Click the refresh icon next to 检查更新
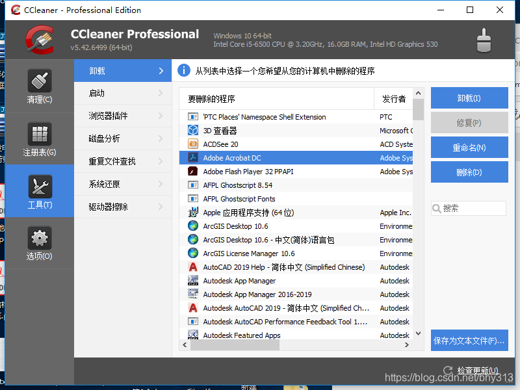Viewport: 520px width, 390px height. (x=448, y=370)
